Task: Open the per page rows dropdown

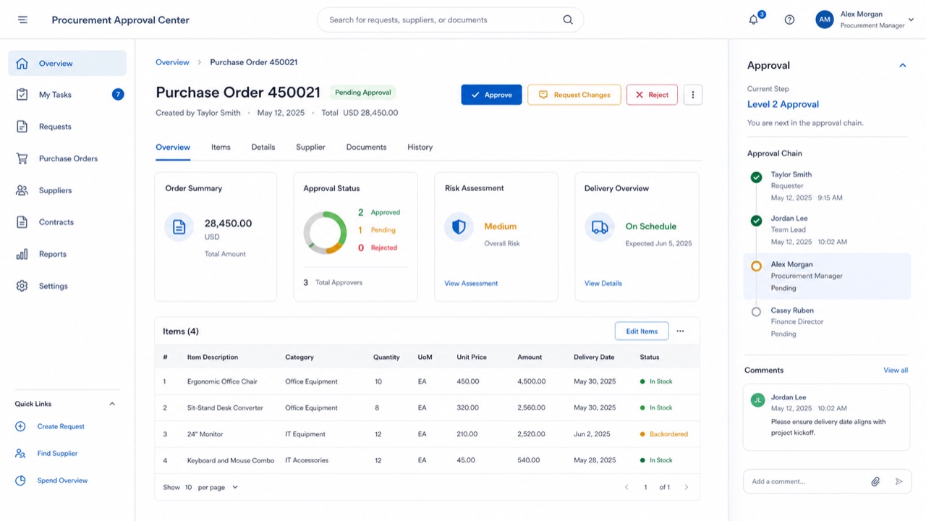Action: tap(211, 487)
